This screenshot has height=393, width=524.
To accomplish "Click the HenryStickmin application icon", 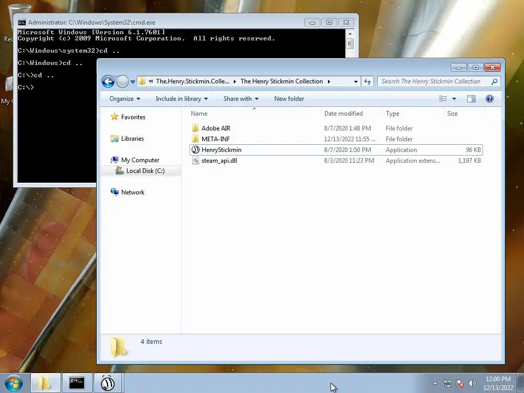I will (x=195, y=150).
